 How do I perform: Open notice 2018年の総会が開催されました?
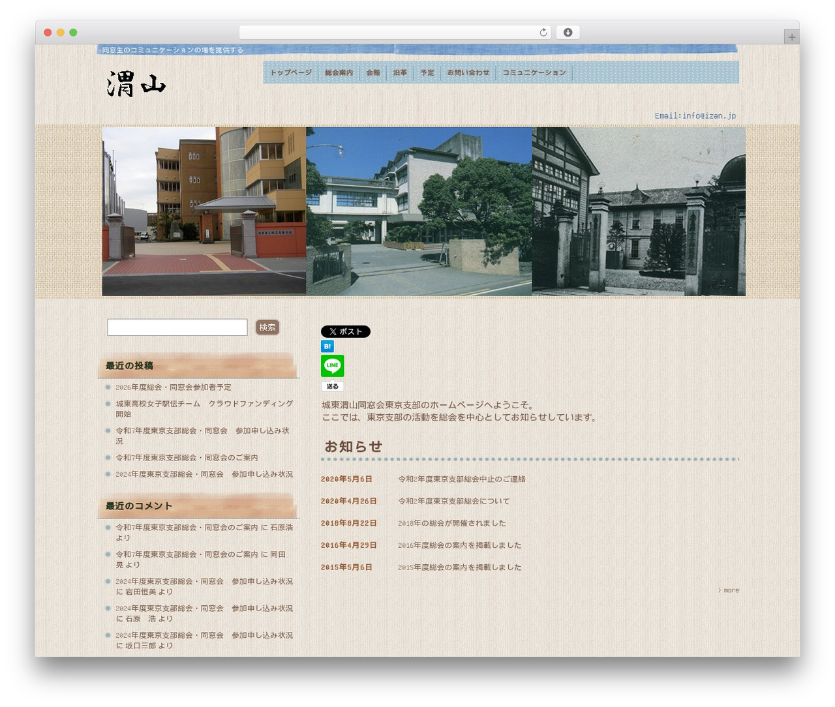[x=452, y=523]
